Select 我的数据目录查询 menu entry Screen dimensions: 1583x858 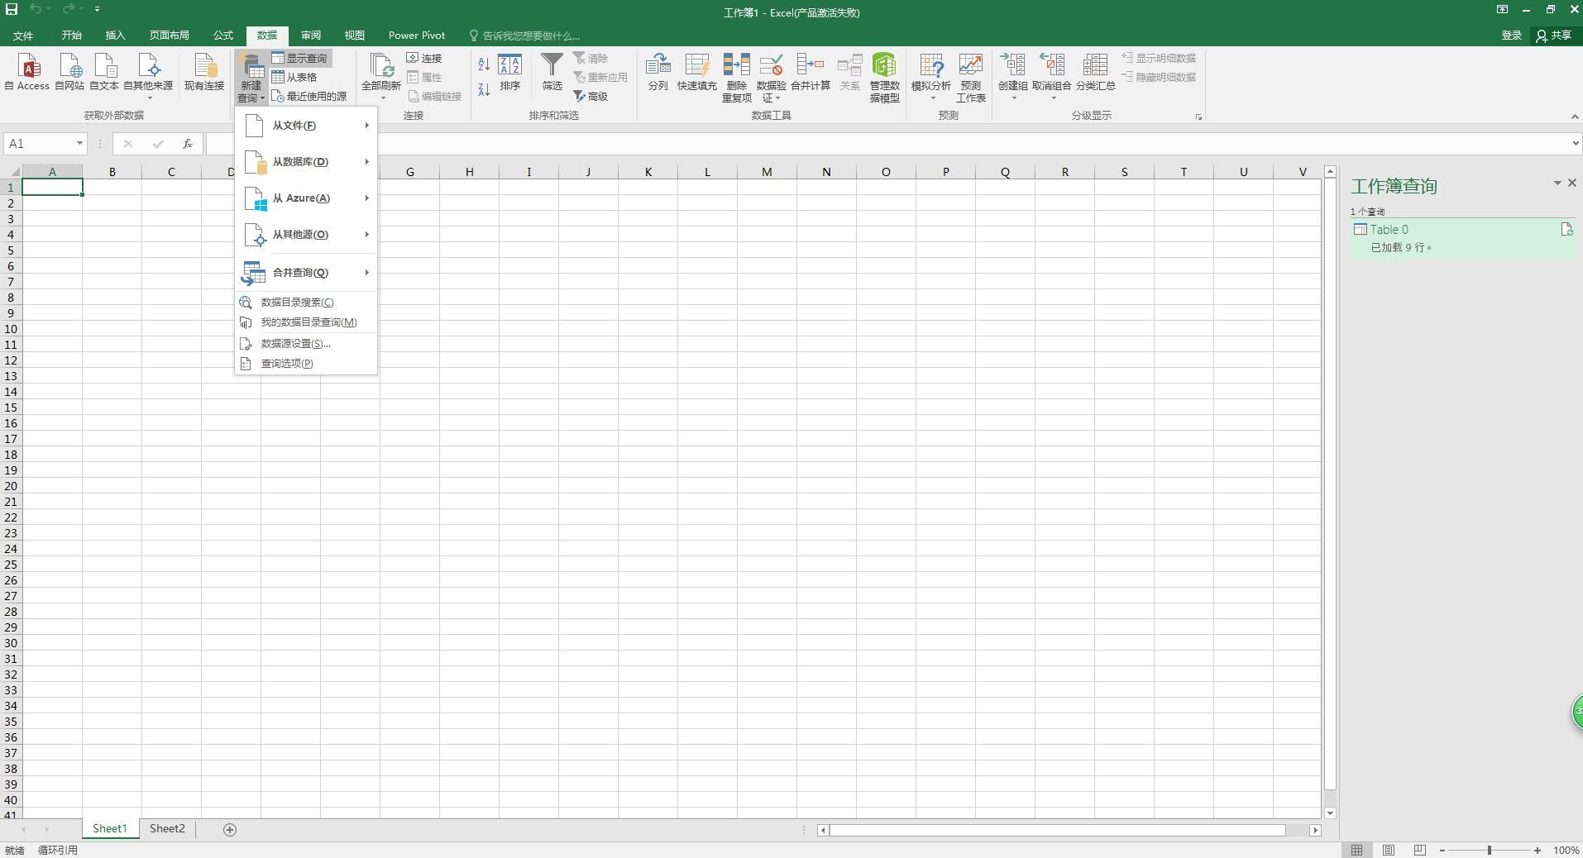pyautogui.click(x=306, y=322)
